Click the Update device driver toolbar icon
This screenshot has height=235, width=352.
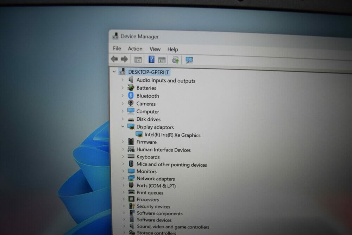pos(175,60)
